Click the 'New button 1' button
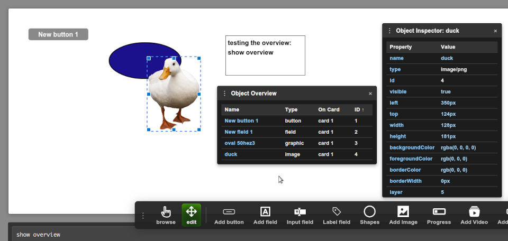The width and height of the screenshot is (508, 241). coord(58,34)
